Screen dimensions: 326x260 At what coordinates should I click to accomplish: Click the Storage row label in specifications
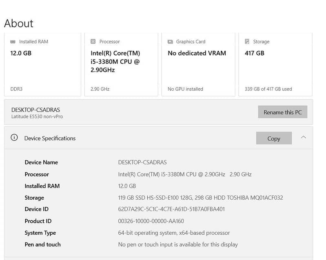point(34,198)
